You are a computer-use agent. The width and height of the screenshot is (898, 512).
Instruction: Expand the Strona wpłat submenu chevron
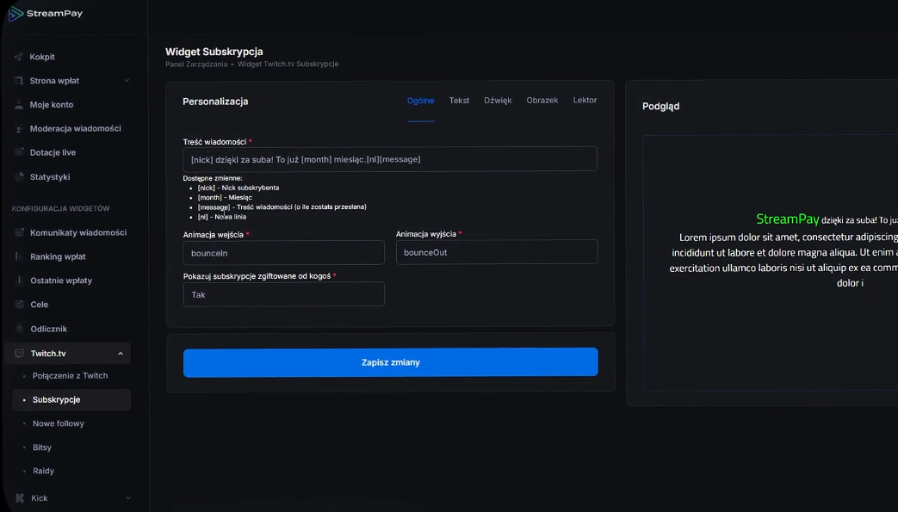tap(127, 81)
